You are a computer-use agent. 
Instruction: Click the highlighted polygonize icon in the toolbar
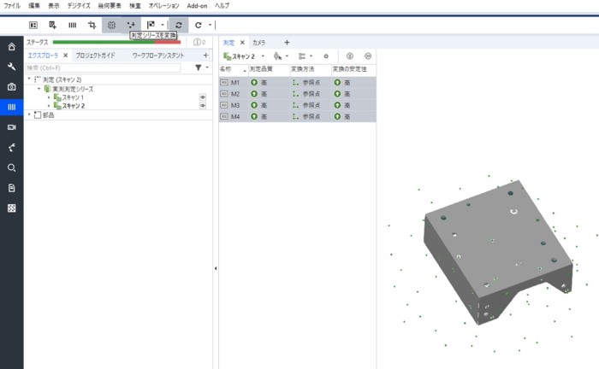[x=111, y=25]
